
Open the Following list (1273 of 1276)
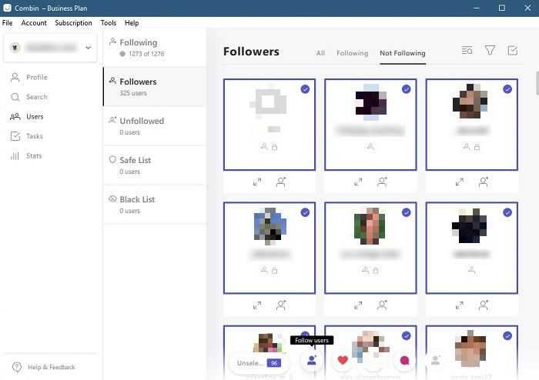click(155, 48)
